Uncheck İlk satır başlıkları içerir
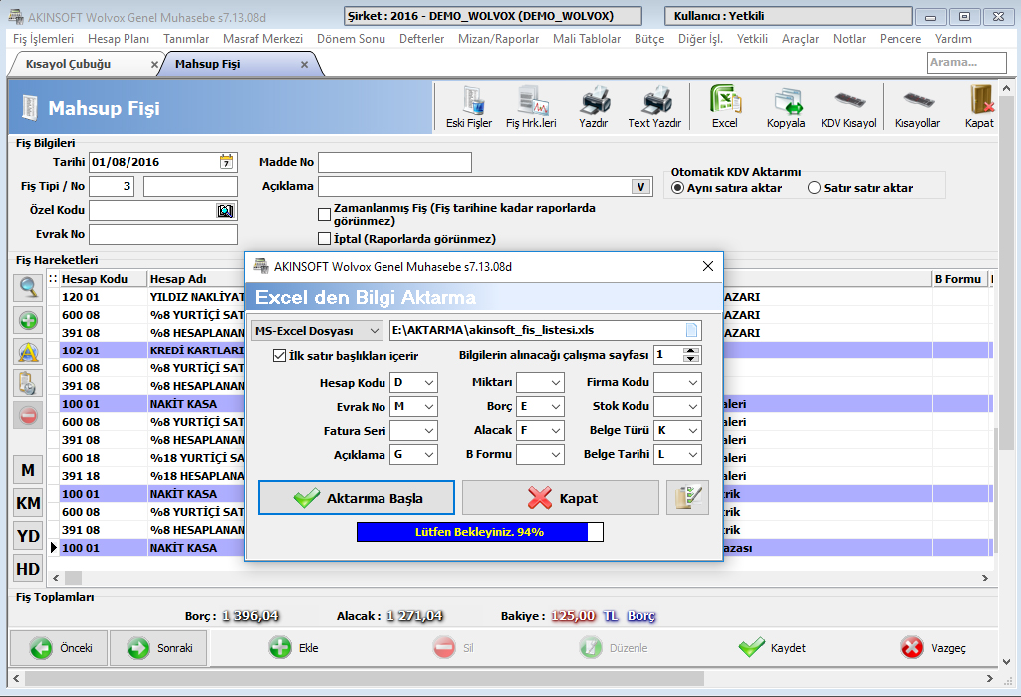Image resolution: width=1021 pixels, height=697 pixels. pos(279,356)
